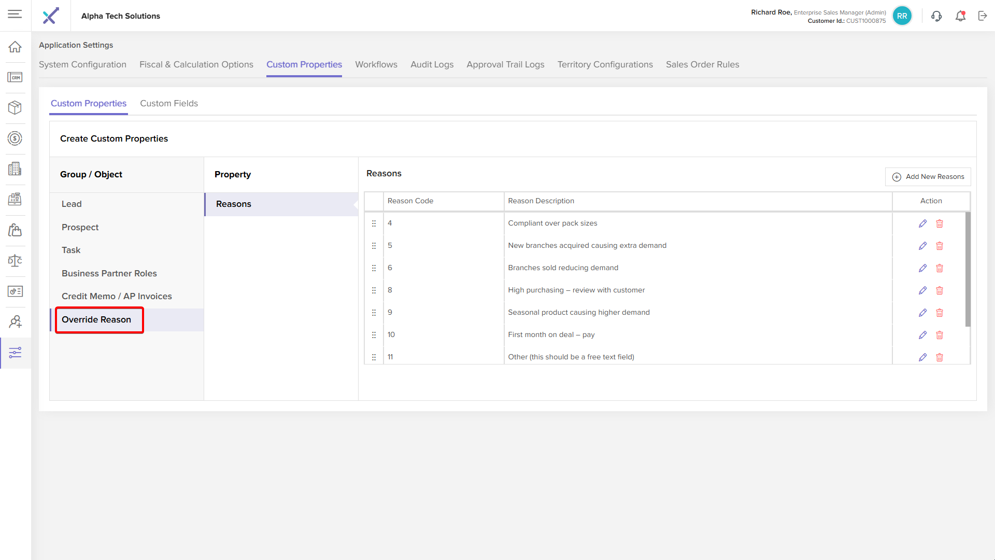
Task: Click the dollar coin sidebar icon
Action: pos(15,138)
